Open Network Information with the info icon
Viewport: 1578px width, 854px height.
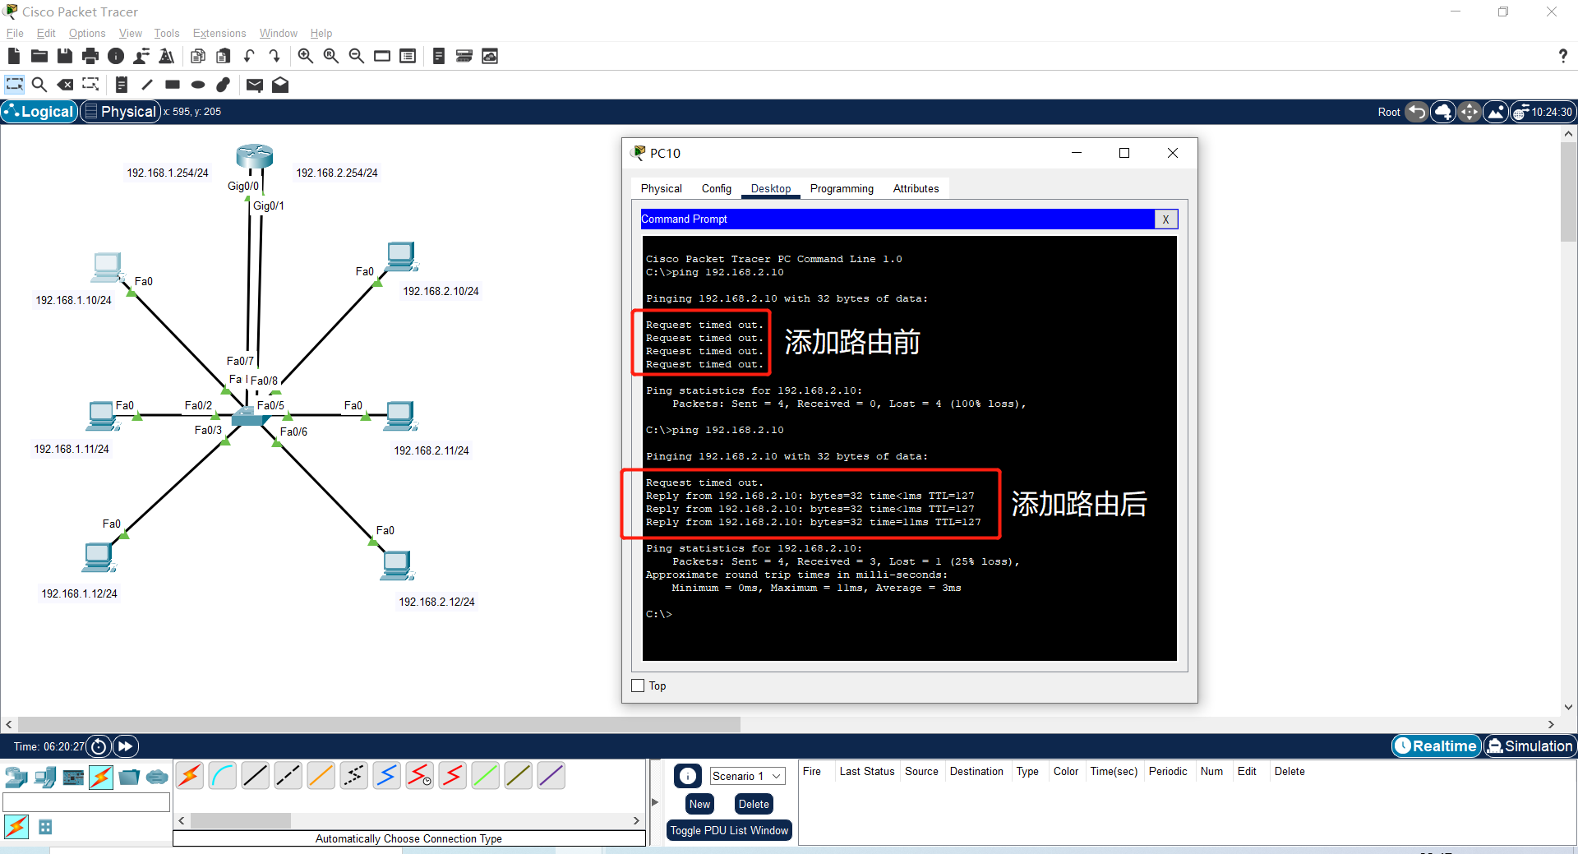116,56
